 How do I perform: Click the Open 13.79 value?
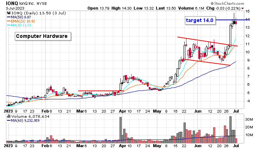coord(98,8)
